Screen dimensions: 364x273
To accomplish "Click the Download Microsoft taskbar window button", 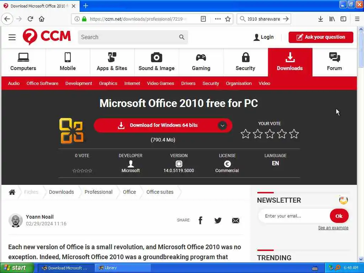I will click(66, 268).
